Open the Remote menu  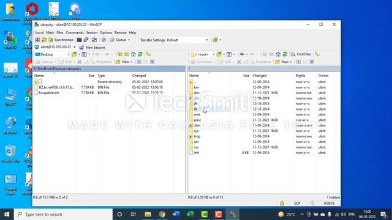tap(121, 32)
